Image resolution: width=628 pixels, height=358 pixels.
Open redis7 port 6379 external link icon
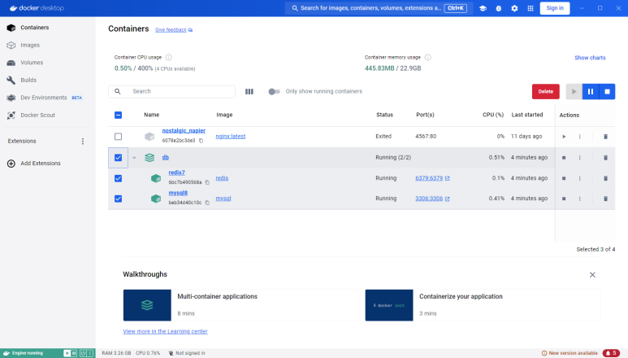click(x=448, y=178)
